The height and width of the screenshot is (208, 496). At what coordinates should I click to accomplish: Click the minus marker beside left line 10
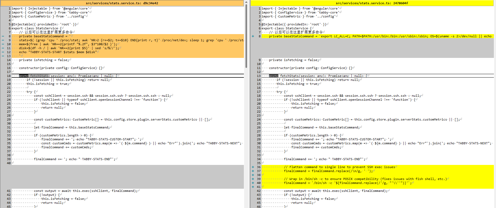tap(3, 44)
